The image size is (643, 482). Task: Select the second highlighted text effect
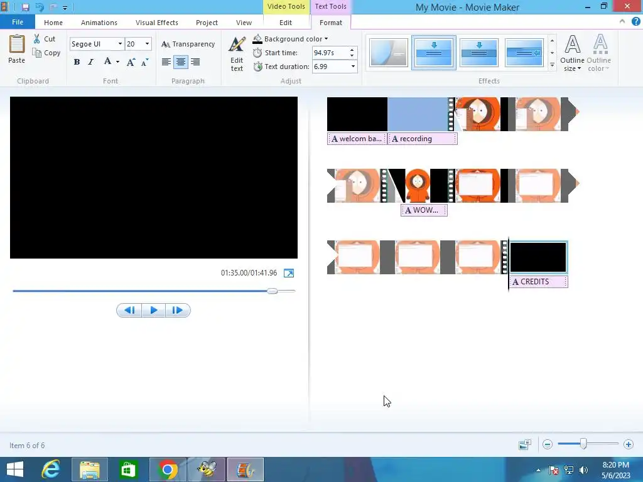pyautogui.click(x=434, y=53)
